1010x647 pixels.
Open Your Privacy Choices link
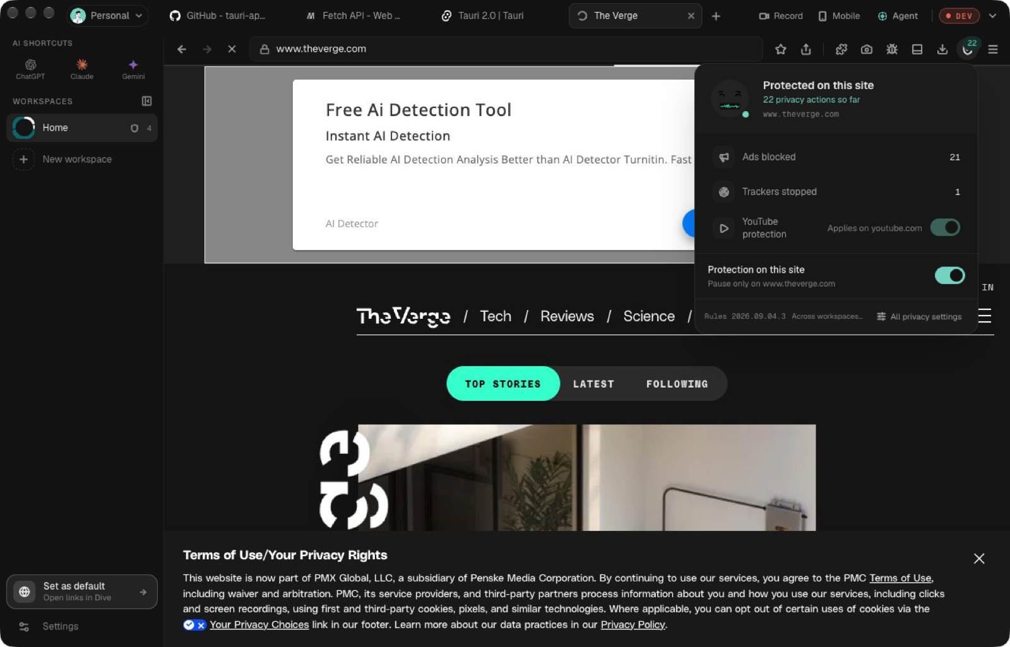[259, 625]
